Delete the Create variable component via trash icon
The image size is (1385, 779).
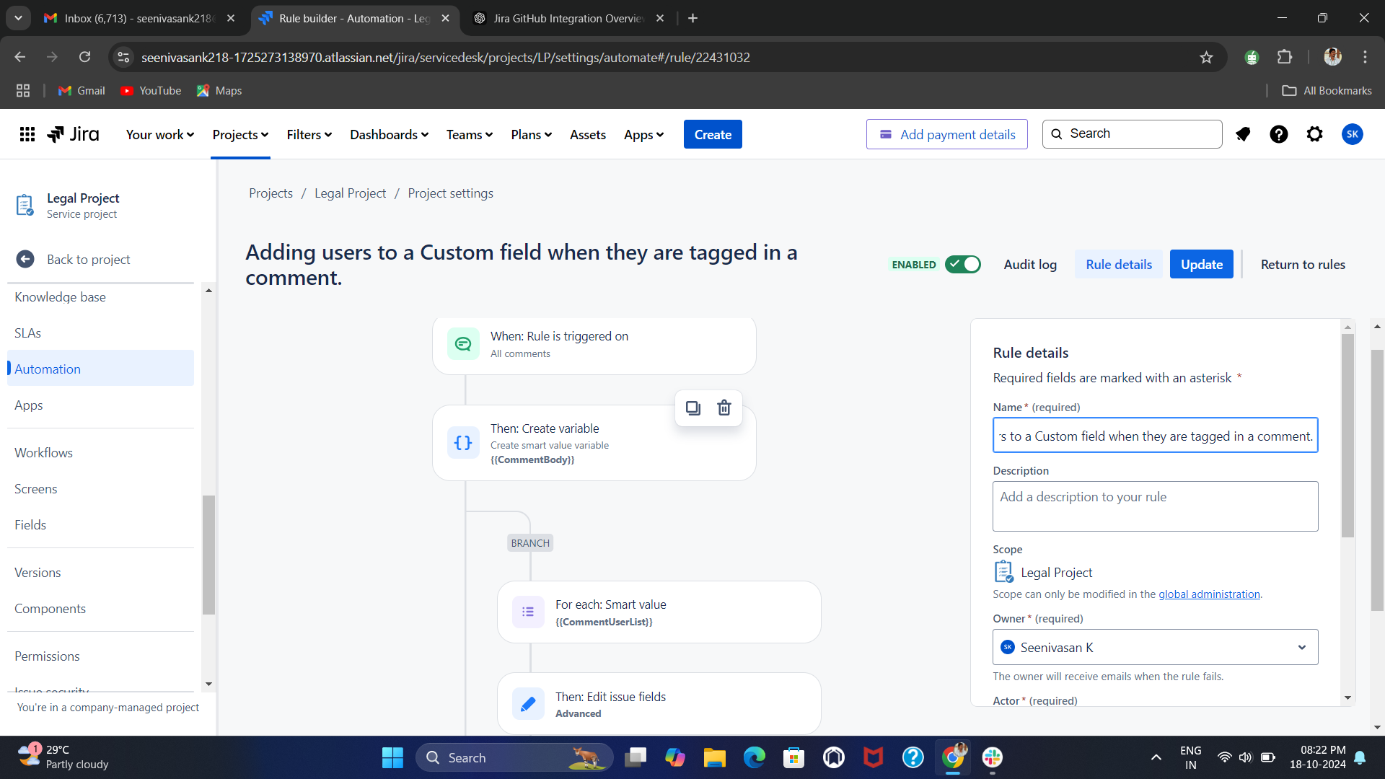point(724,408)
